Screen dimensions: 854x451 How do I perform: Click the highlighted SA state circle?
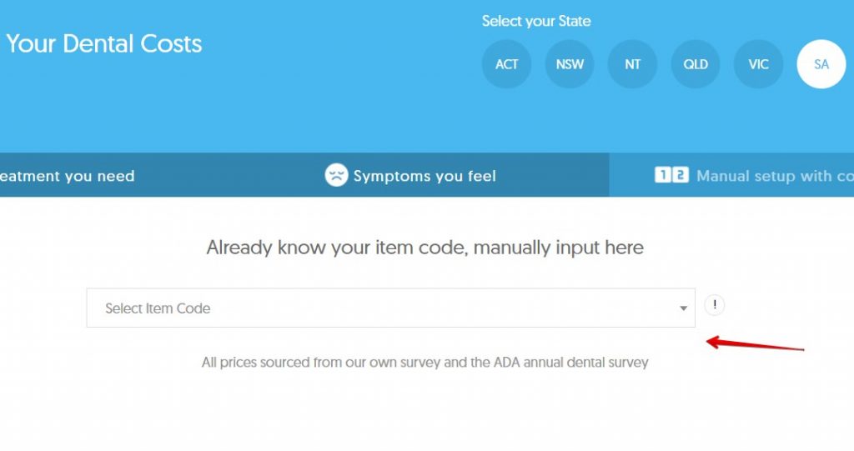tap(821, 64)
